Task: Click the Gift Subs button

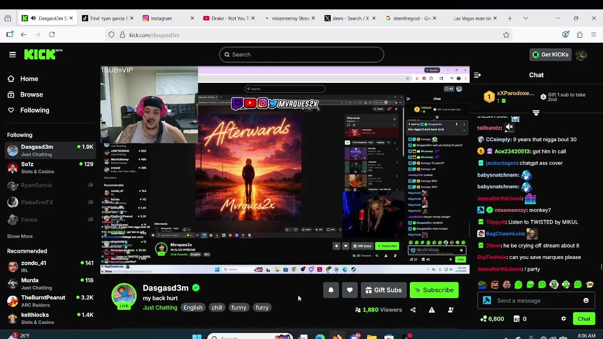Action: pos(383,290)
